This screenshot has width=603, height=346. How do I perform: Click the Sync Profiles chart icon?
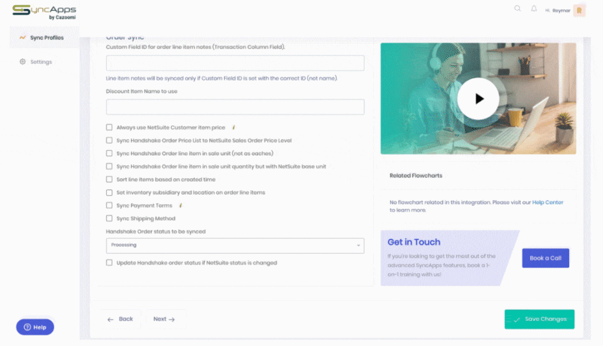23,37
